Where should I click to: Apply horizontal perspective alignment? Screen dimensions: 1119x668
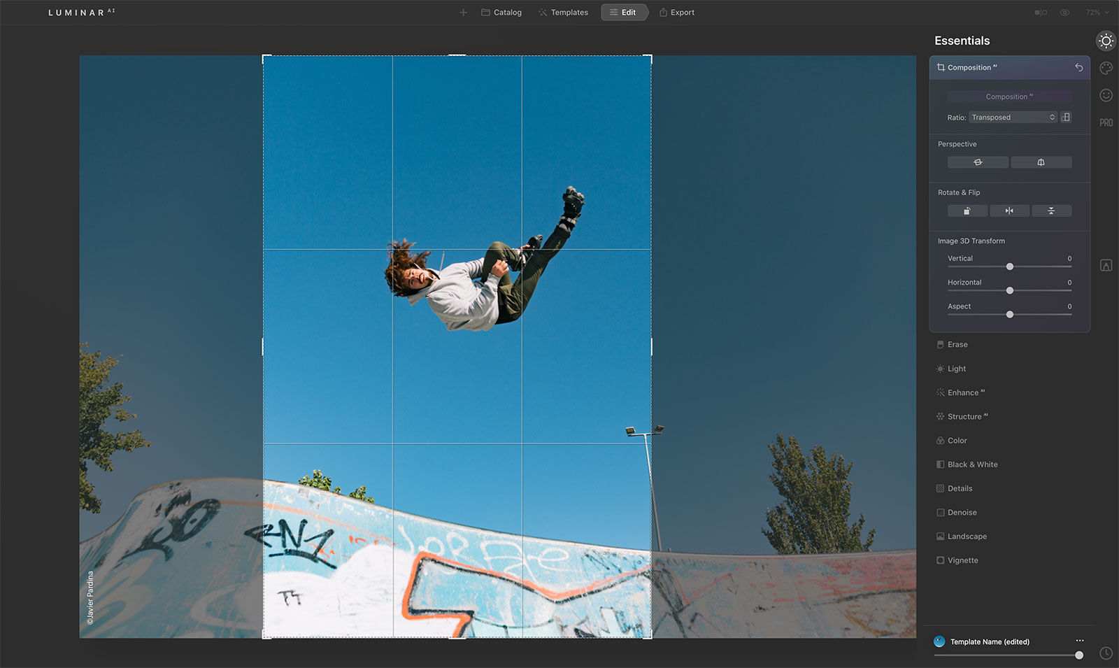978,162
